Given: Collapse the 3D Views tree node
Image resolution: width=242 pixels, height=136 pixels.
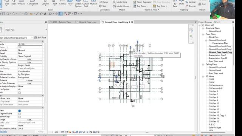Looking at the screenshot, I should 203,76.
